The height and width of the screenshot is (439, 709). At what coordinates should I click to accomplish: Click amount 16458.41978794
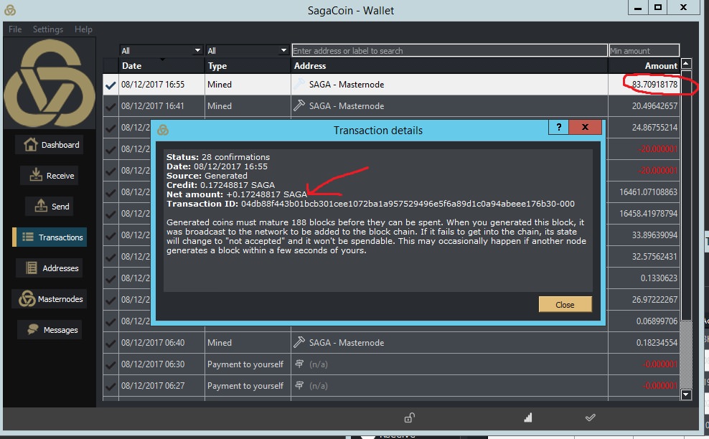(x=649, y=213)
